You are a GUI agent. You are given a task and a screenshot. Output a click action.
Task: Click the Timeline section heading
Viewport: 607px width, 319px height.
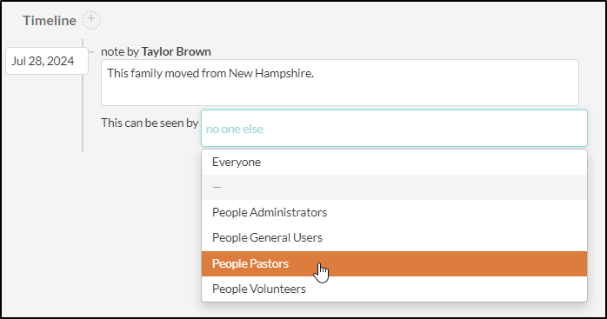click(50, 21)
